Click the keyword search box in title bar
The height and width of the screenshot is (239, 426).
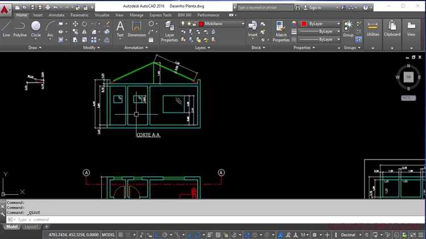pyautogui.click(x=265, y=7)
